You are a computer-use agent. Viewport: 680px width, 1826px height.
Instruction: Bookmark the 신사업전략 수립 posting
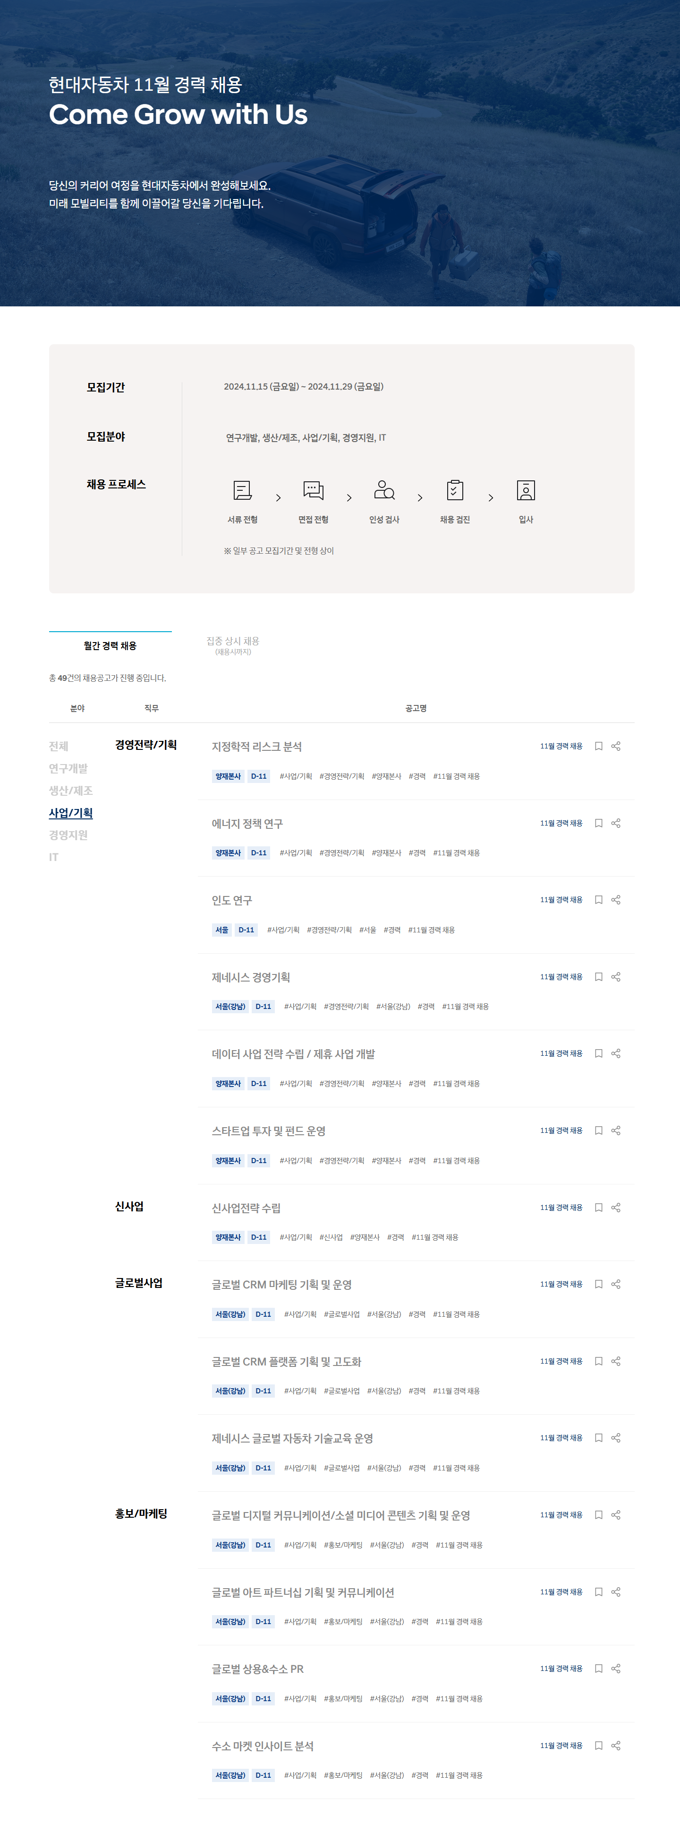click(599, 1207)
